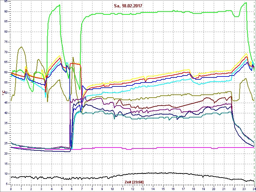Click hour 2 on the time axis

tap(31, 189)
